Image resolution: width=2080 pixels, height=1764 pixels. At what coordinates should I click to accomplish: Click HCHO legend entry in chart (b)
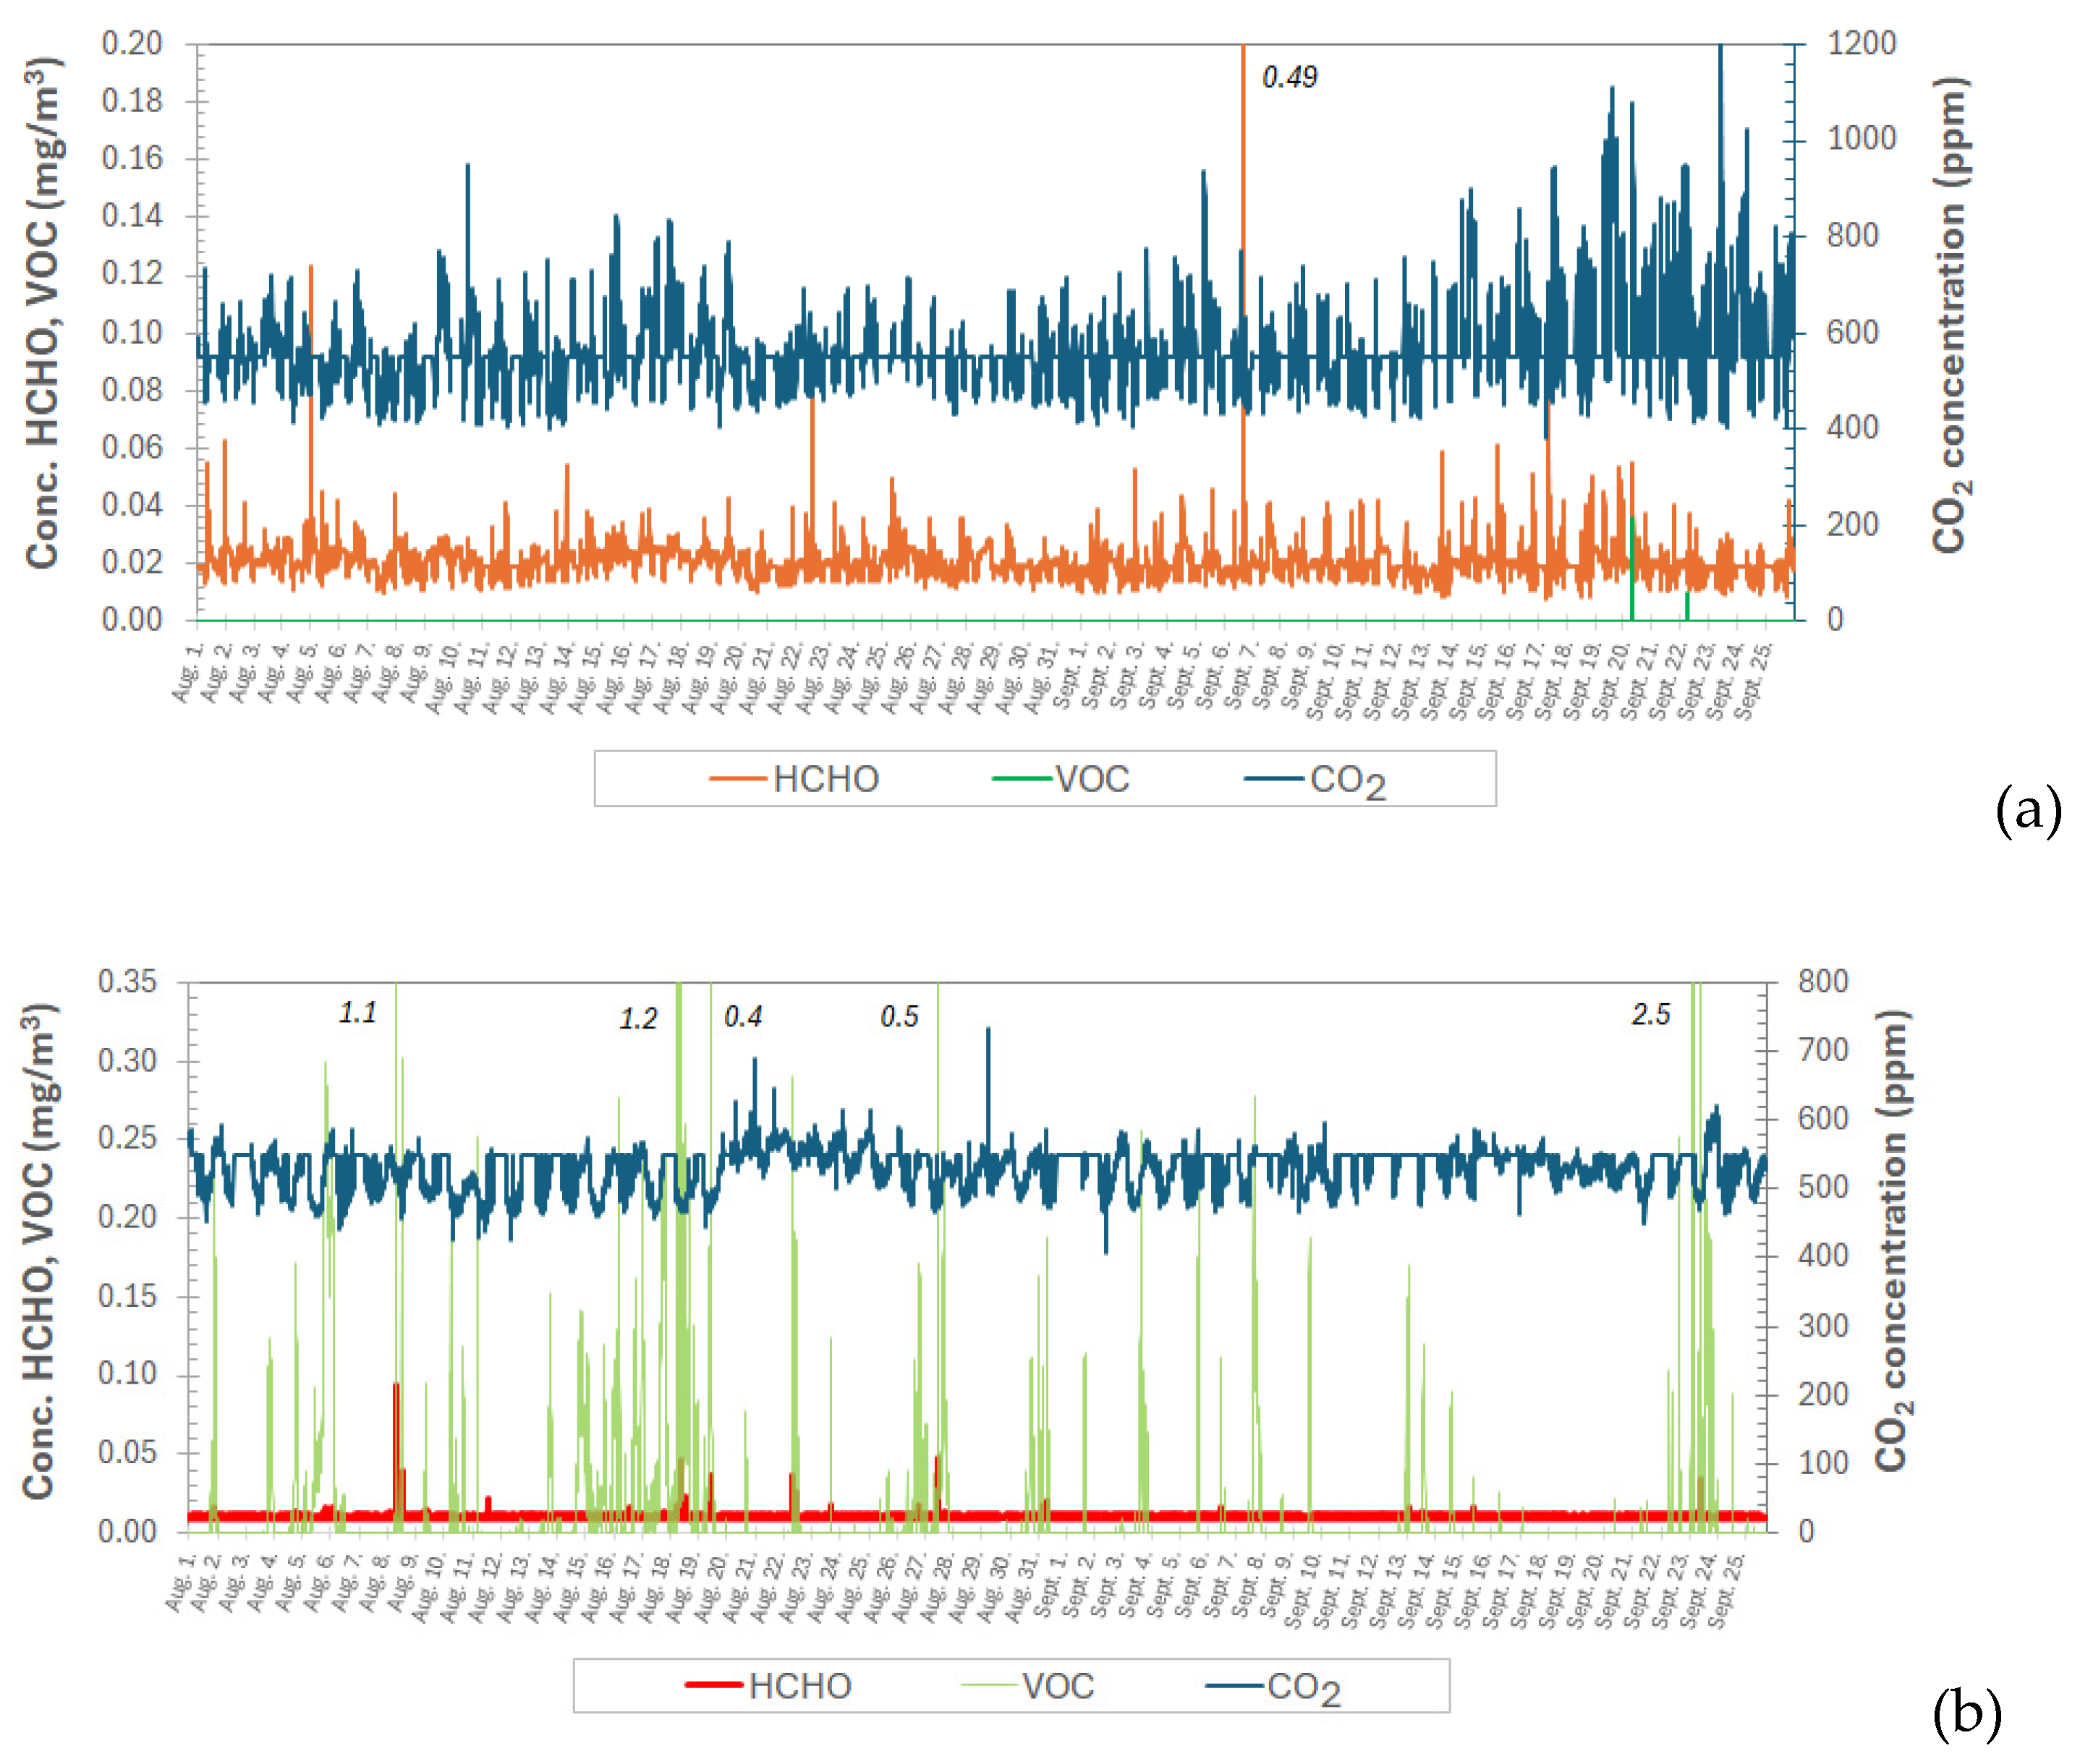[x=799, y=1686]
